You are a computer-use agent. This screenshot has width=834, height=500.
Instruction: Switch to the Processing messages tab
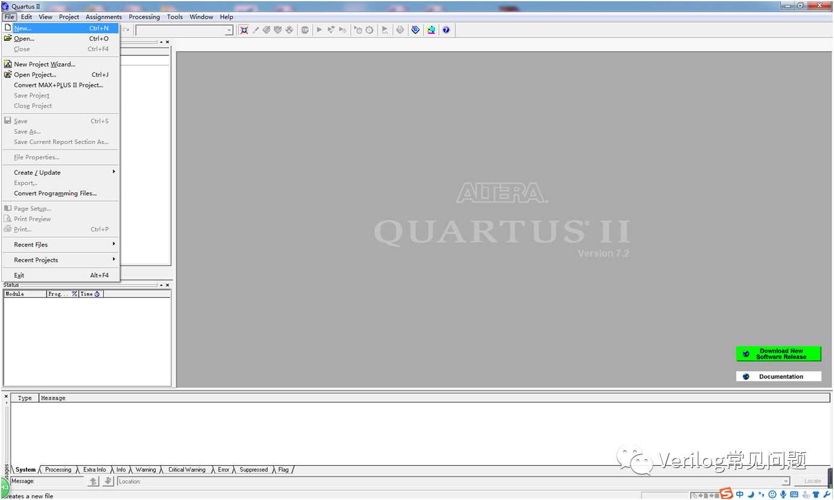(x=58, y=470)
